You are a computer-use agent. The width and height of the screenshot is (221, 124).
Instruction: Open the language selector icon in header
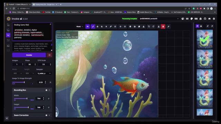coord(196,19)
